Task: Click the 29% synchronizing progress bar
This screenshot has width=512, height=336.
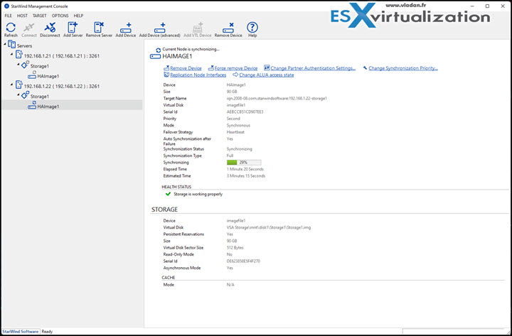Action: tap(244, 163)
